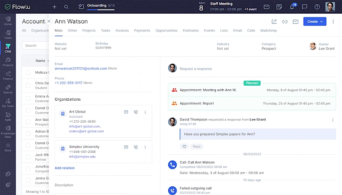Open contact in new window icon
The image size is (342, 195).
274,22
